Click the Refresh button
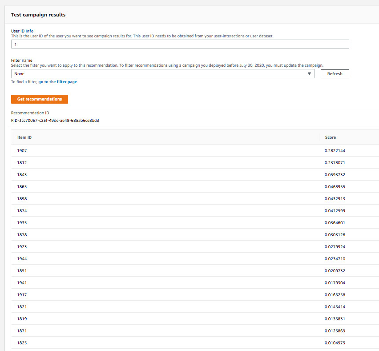 (335, 74)
